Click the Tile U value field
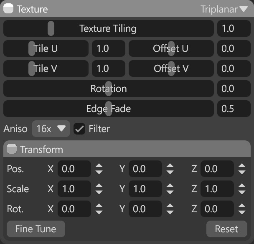The width and height of the screenshot is (254, 244). coord(109,48)
